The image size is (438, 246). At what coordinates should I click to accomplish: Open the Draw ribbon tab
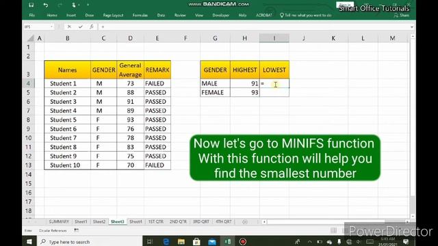coord(90,15)
